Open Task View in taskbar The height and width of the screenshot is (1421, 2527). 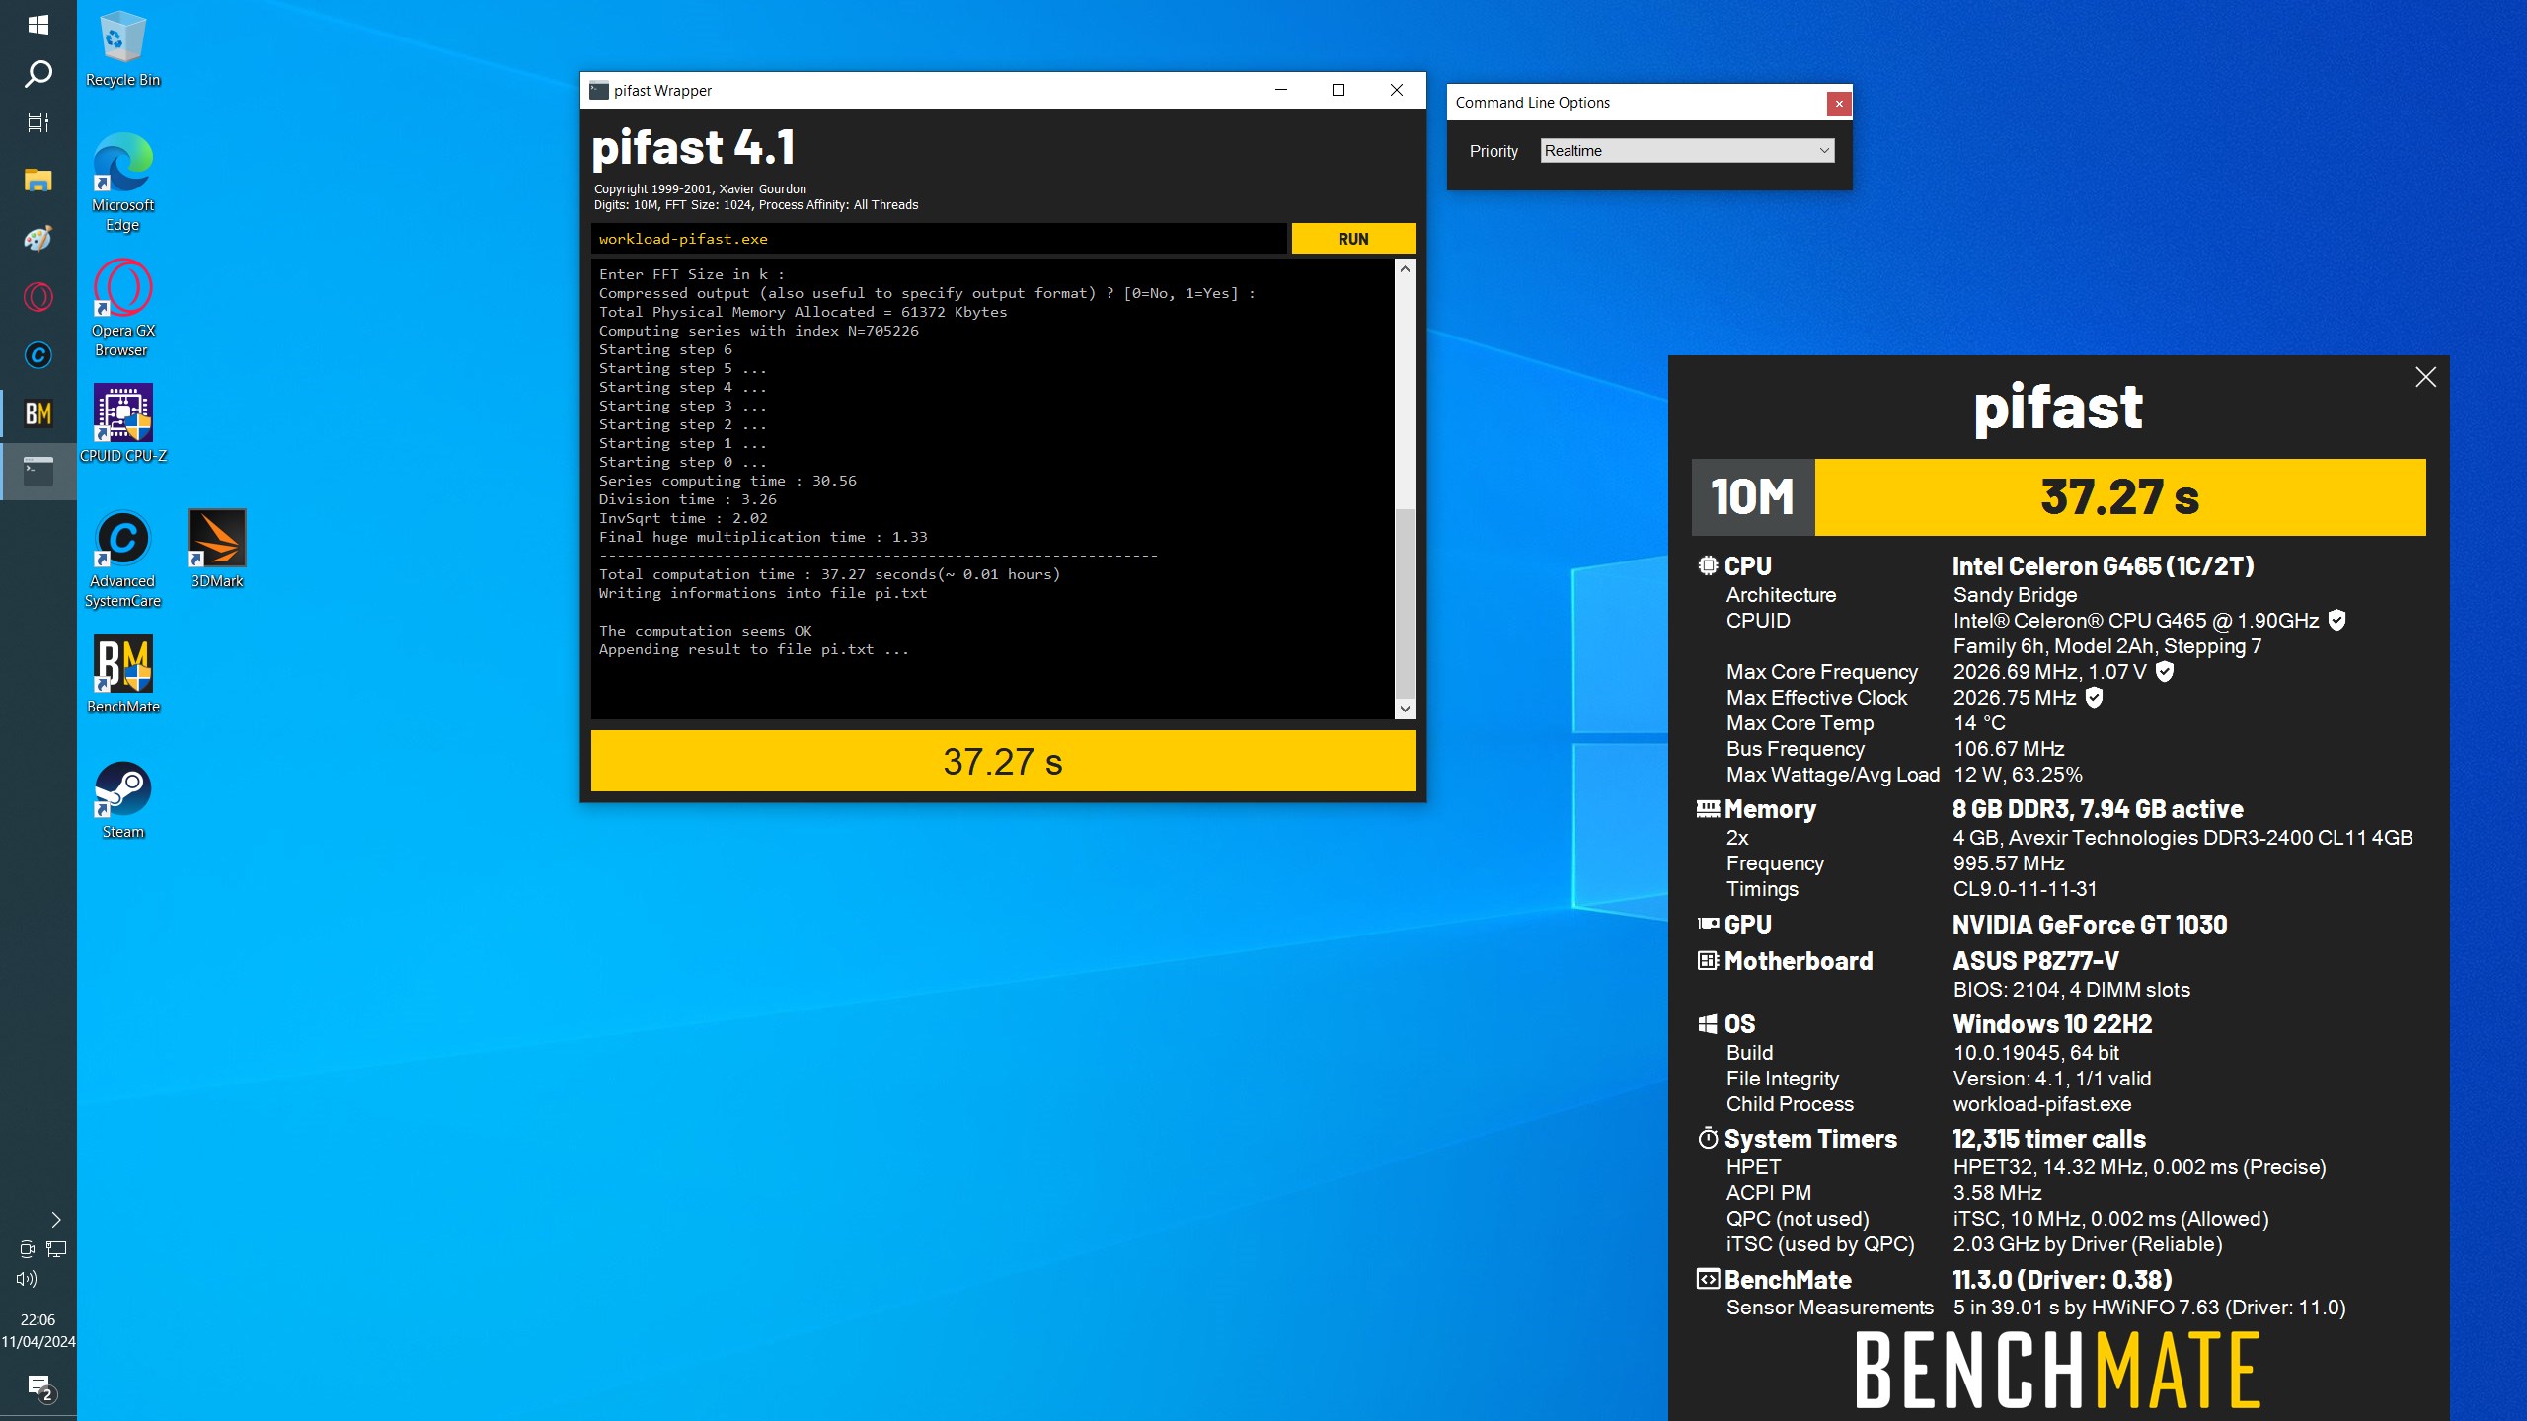click(38, 123)
